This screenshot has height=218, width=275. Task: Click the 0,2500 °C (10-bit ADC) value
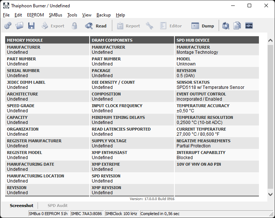tap(200, 123)
